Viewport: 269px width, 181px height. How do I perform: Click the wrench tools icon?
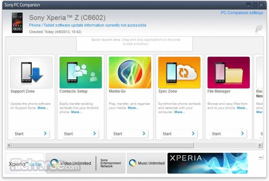tap(258, 29)
